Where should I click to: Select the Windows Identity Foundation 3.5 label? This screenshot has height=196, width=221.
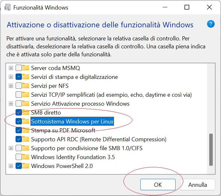point(73,157)
